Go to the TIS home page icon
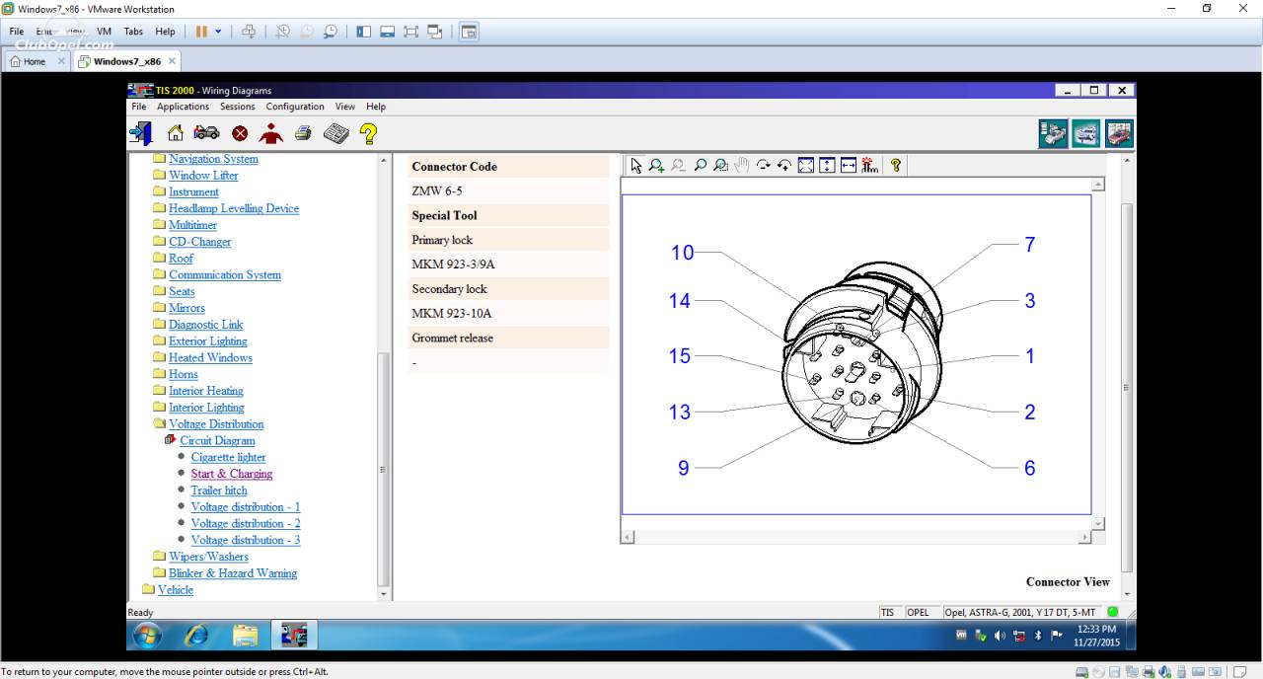 click(x=176, y=133)
